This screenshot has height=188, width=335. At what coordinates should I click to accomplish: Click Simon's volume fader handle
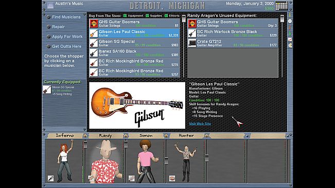[x=166, y=161]
